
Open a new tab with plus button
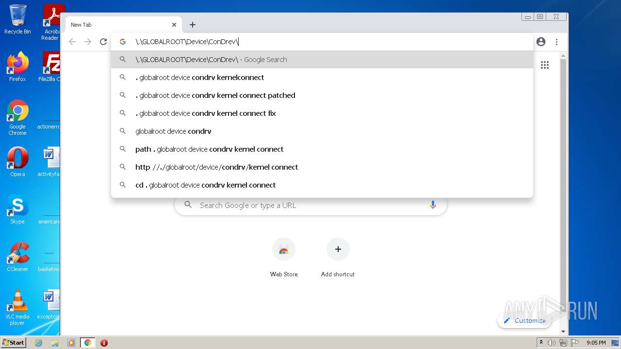(193, 25)
